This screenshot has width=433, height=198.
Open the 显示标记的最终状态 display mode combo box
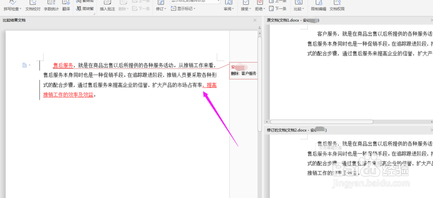[195, 1]
